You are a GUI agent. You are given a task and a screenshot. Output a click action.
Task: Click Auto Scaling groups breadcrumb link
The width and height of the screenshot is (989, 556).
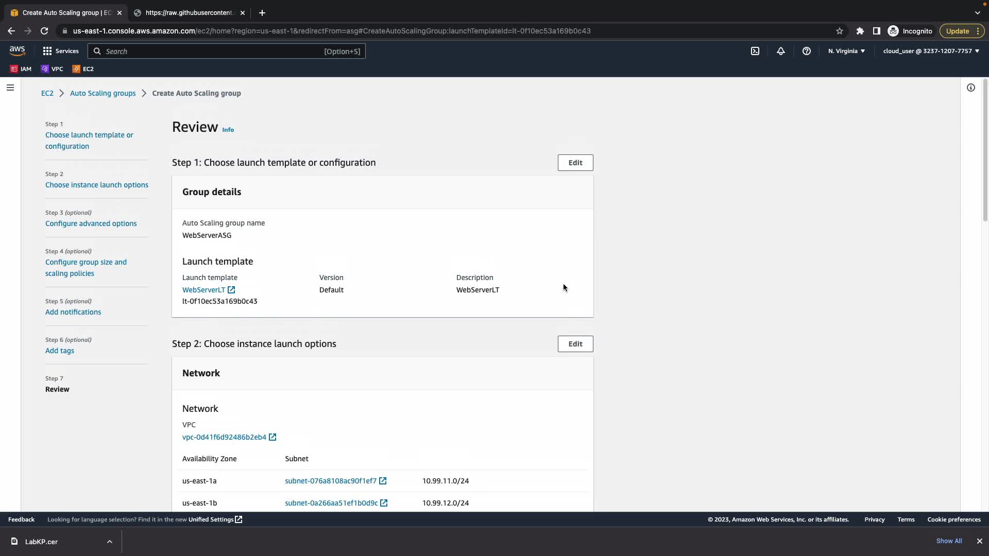[x=103, y=93]
